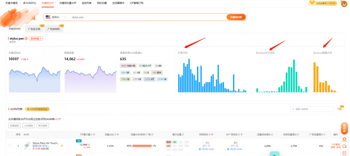Screen dimensions: 350x156
Task: Check the checkbox for row 1
Action: click(x=10, y=146)
